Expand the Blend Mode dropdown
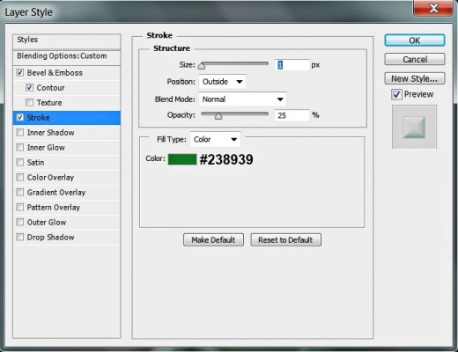The height and width of the screenshot is (352, 458). click(x=242, y=99)
